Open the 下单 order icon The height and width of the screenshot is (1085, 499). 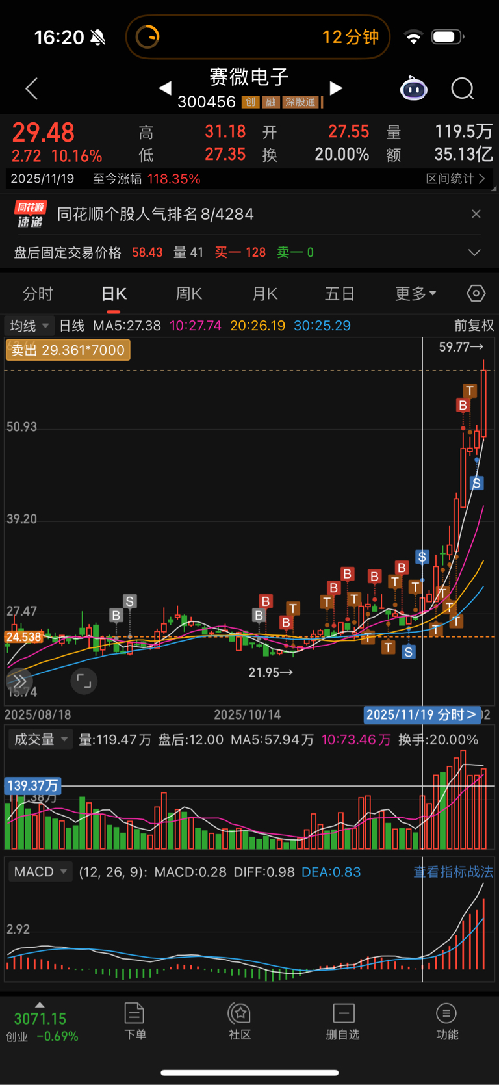tap(134, 1021)
